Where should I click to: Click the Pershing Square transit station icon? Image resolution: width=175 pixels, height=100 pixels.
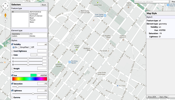point(69,61)
